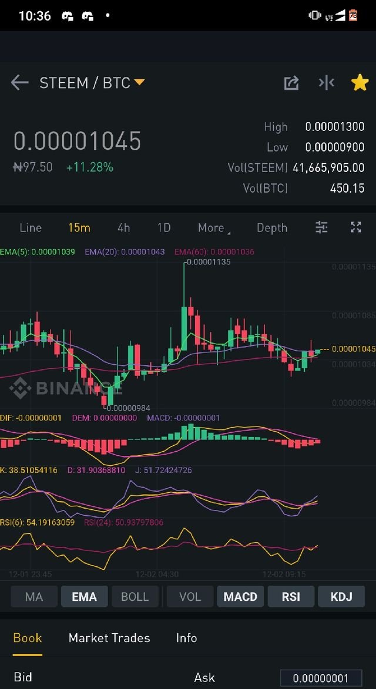The width and height of the screenshot is (376, 689).
Task: Tap the Bid column header
Action: click(x=23, y=677)
